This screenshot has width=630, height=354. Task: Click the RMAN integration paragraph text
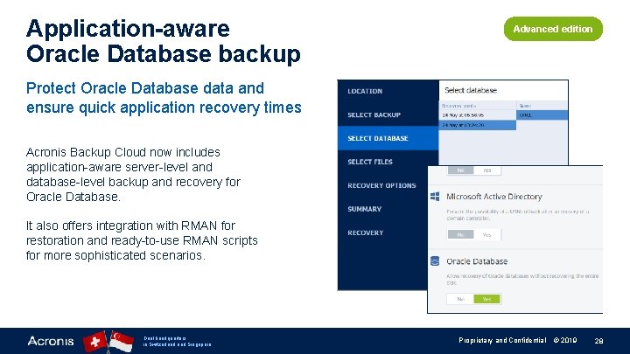pyautogui.click(x=142, y=240)
